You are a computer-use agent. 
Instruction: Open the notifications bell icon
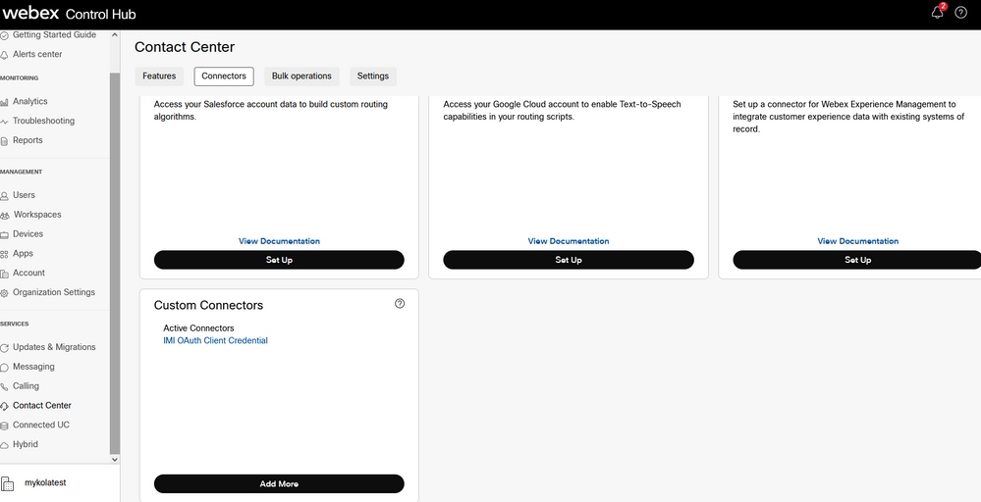pyautogui.click(x=937, y=13)
